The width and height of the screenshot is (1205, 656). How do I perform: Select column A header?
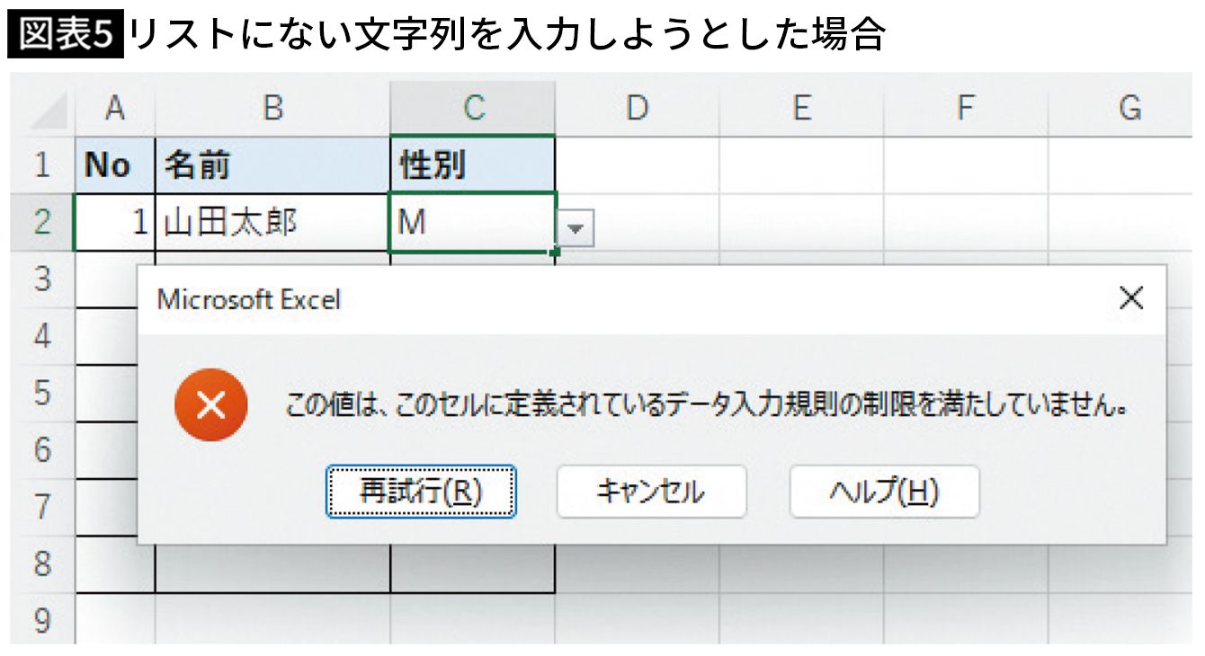tap(114, 109)
